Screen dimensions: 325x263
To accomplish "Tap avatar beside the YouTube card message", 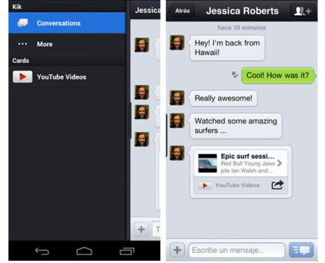I will pyautogui.click(x=177, y=153).
